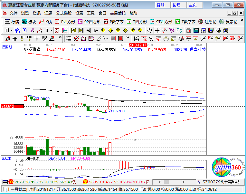Jump to last bar icon

tap(81, 30)
